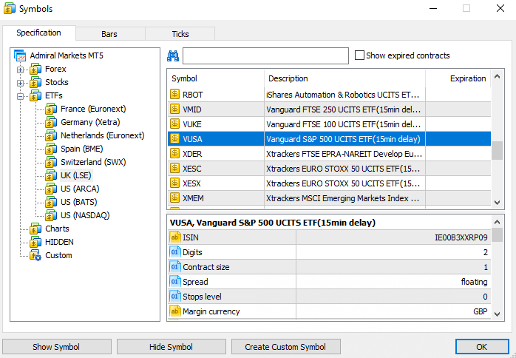Click the US (NASDAQ) folder icon
The height and width of the screenshot is (358, 516).
[x=51, y=215]
